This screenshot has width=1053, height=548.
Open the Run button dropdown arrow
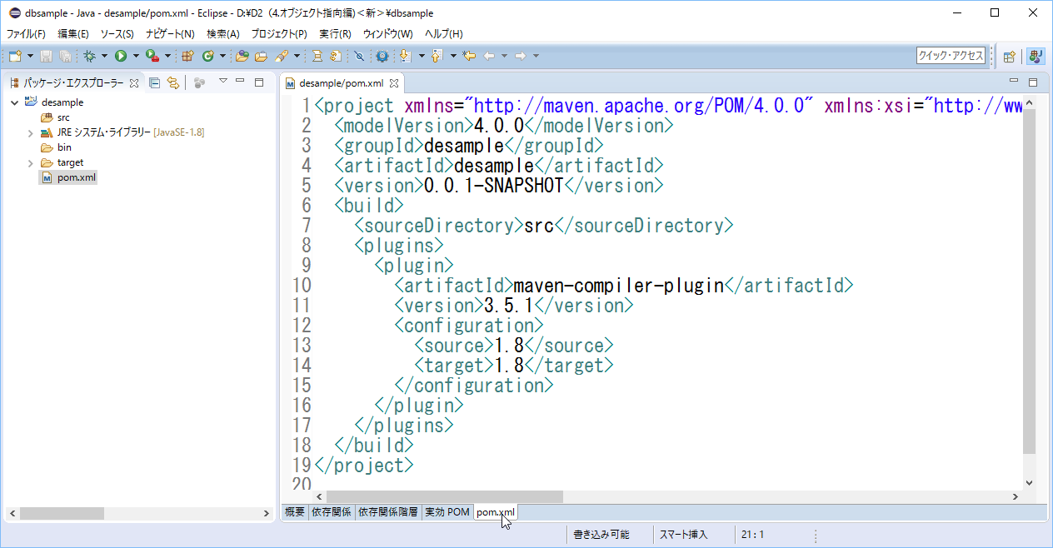135,56
